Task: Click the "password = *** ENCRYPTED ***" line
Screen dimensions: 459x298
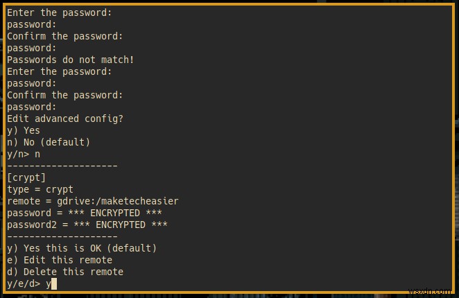Action: (85, 213)
